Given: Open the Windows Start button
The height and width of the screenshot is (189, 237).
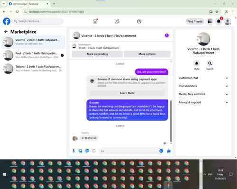Looking at the screenshot, I should (4, 174).
